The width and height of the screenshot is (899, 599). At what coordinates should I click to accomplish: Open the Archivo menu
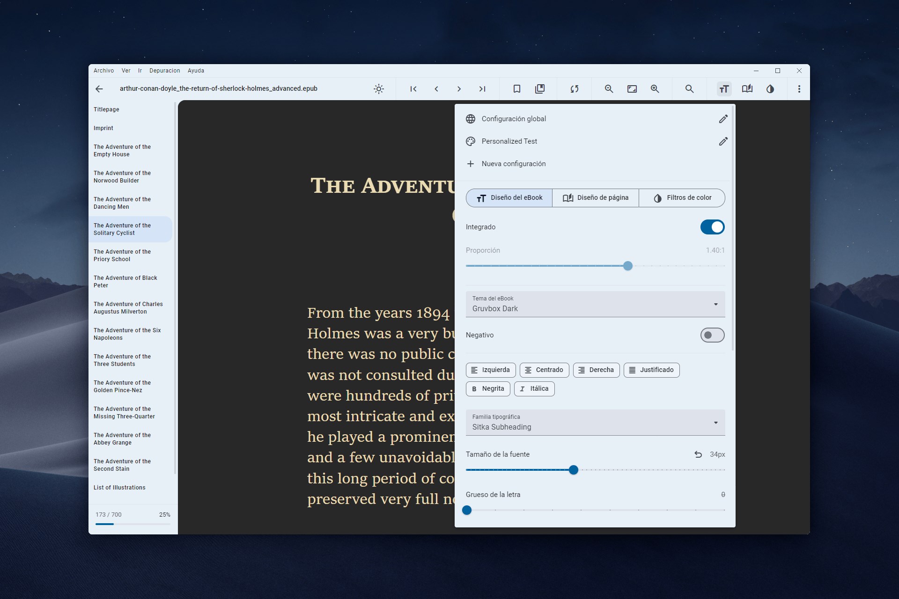[x=103, y=70]
